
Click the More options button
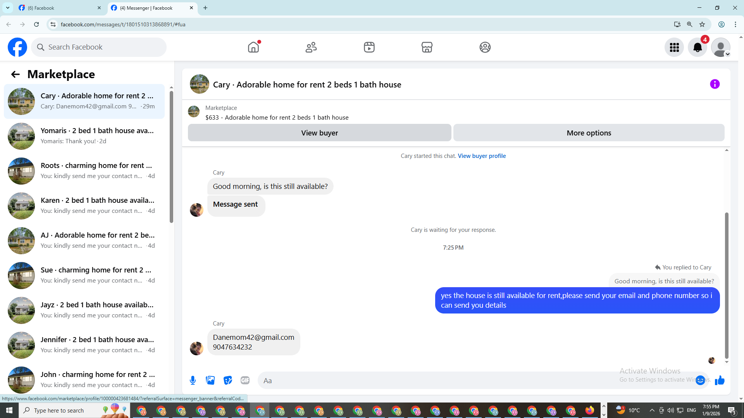(x=589, y=133)
